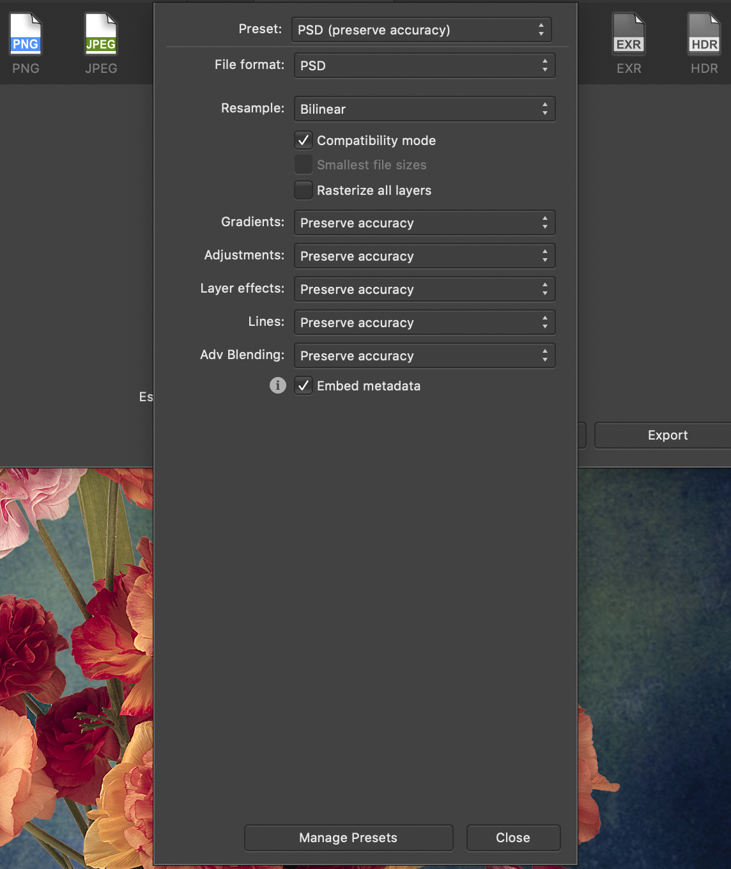Select the JPEG export format icon
The image size is (731, 869).
tap(101, 35)
